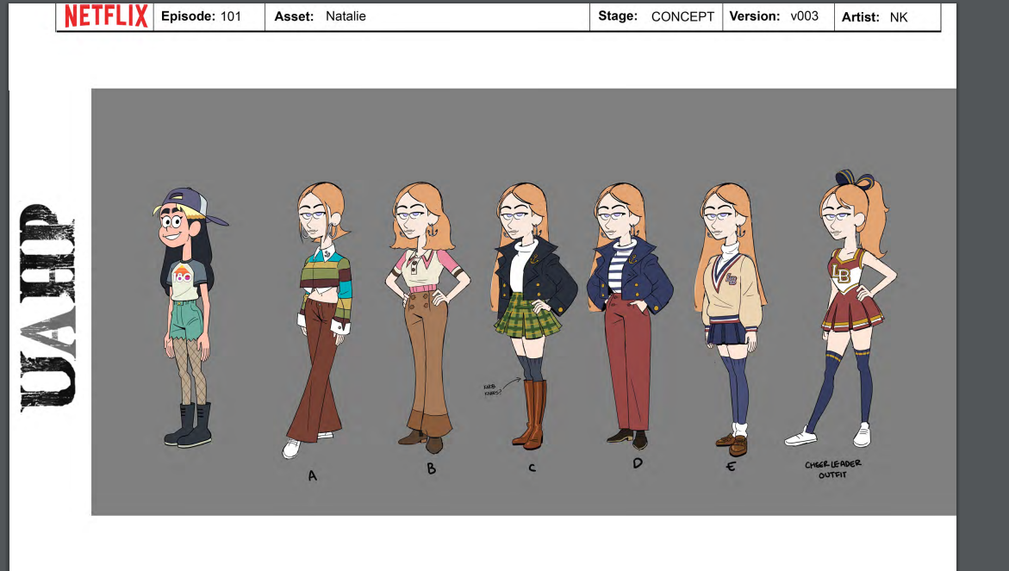The height and width of the screenshot is (571, 1009).
Task: Click the 'Artist: NK' header cell
Action: pyautogui.click(x=888, y=16)
